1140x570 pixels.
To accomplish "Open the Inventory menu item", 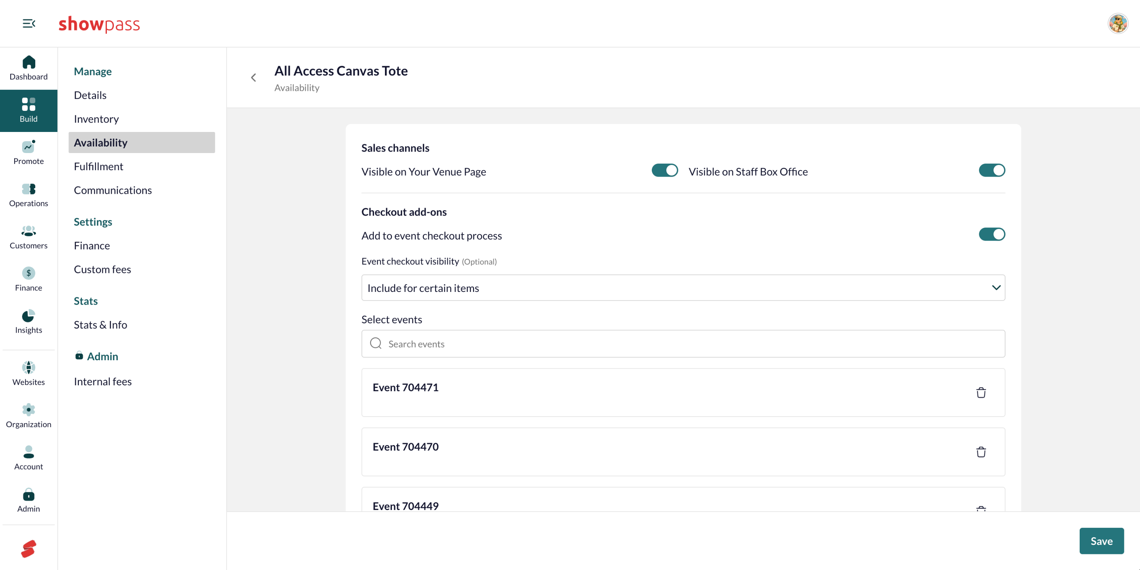I will tap(96, 119).
